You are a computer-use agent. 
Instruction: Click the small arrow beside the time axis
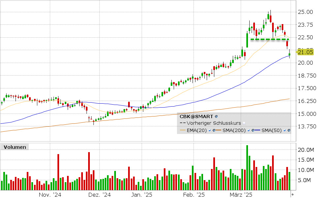(292, 195)
